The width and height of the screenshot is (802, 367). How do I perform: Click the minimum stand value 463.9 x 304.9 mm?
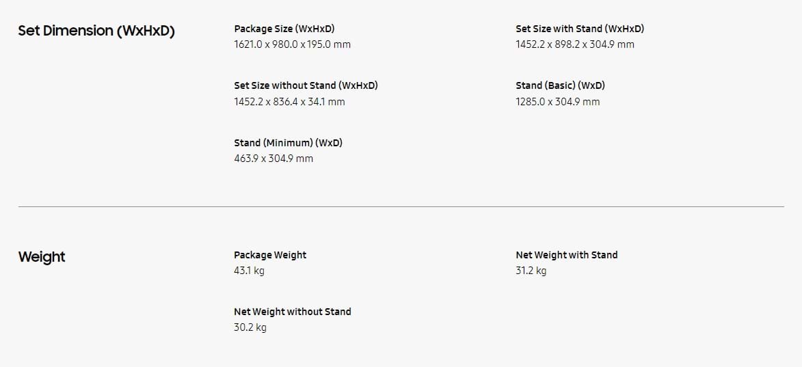(273, 159)
